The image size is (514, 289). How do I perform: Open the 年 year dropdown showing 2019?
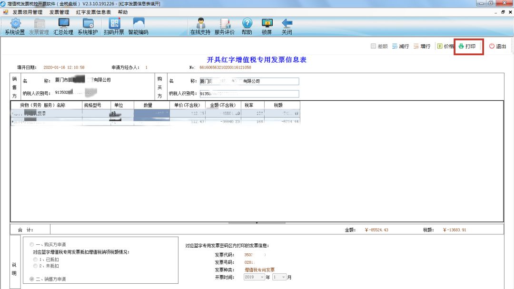[x=254, y=277]
